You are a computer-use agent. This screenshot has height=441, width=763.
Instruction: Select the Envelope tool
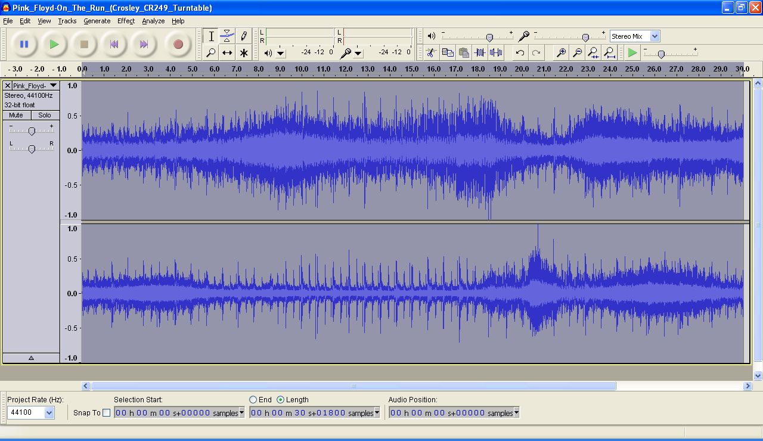(227, 36)
